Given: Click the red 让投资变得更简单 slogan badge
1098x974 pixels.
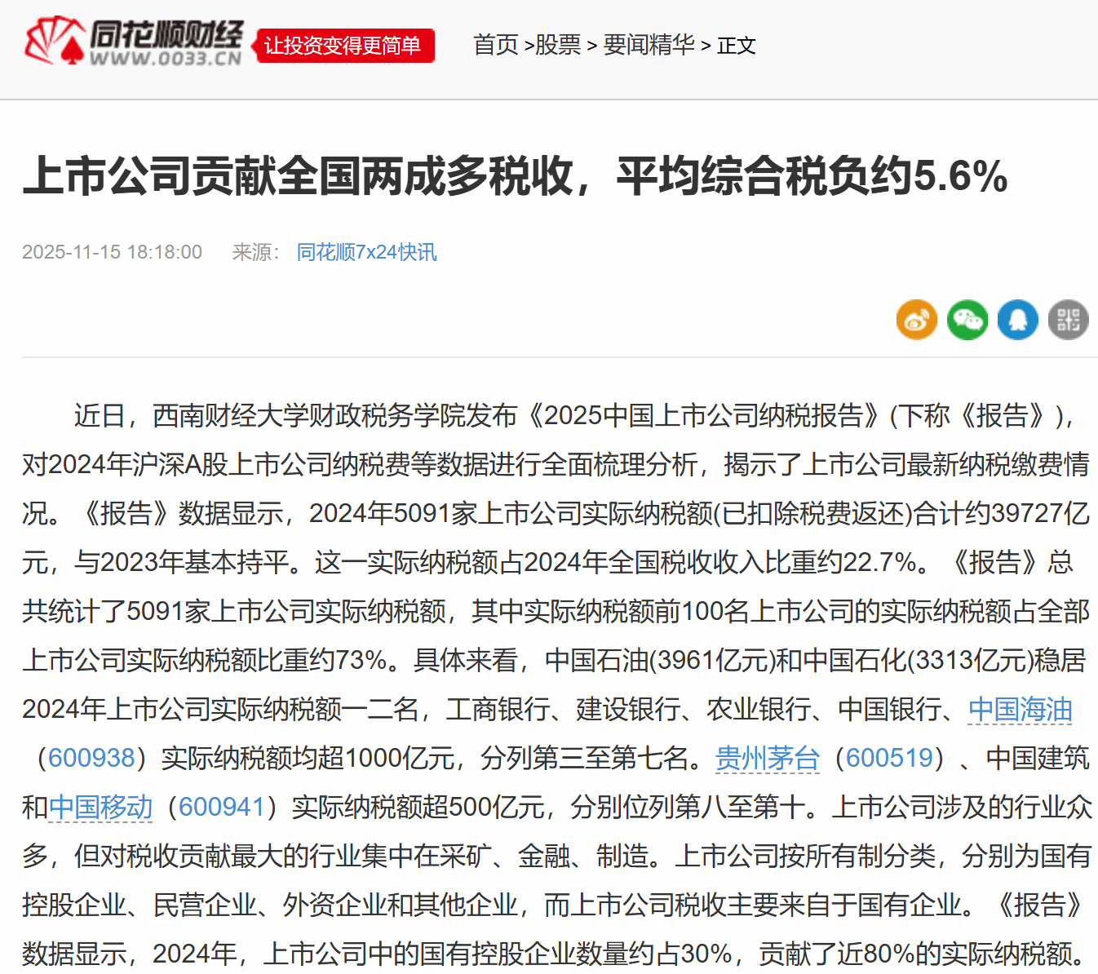Looking at the screenshot, I should pos(343,46).
